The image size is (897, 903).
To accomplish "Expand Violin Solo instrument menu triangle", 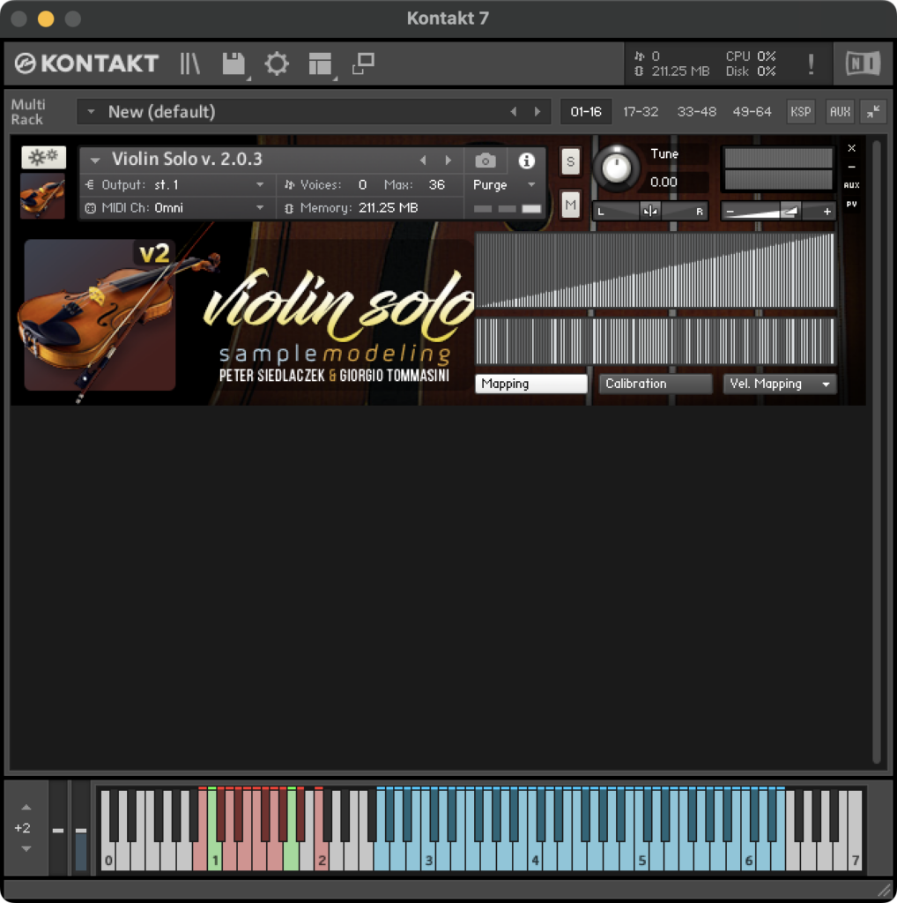I will (x=95, y=160).
